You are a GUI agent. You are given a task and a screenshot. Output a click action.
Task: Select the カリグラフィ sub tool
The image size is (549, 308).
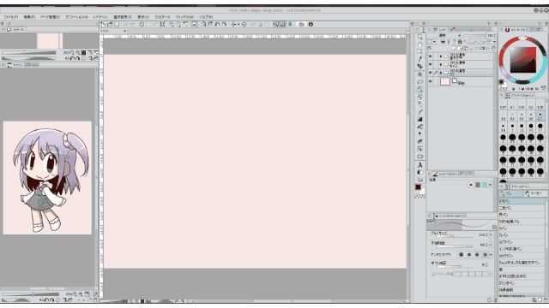point(522,256)
